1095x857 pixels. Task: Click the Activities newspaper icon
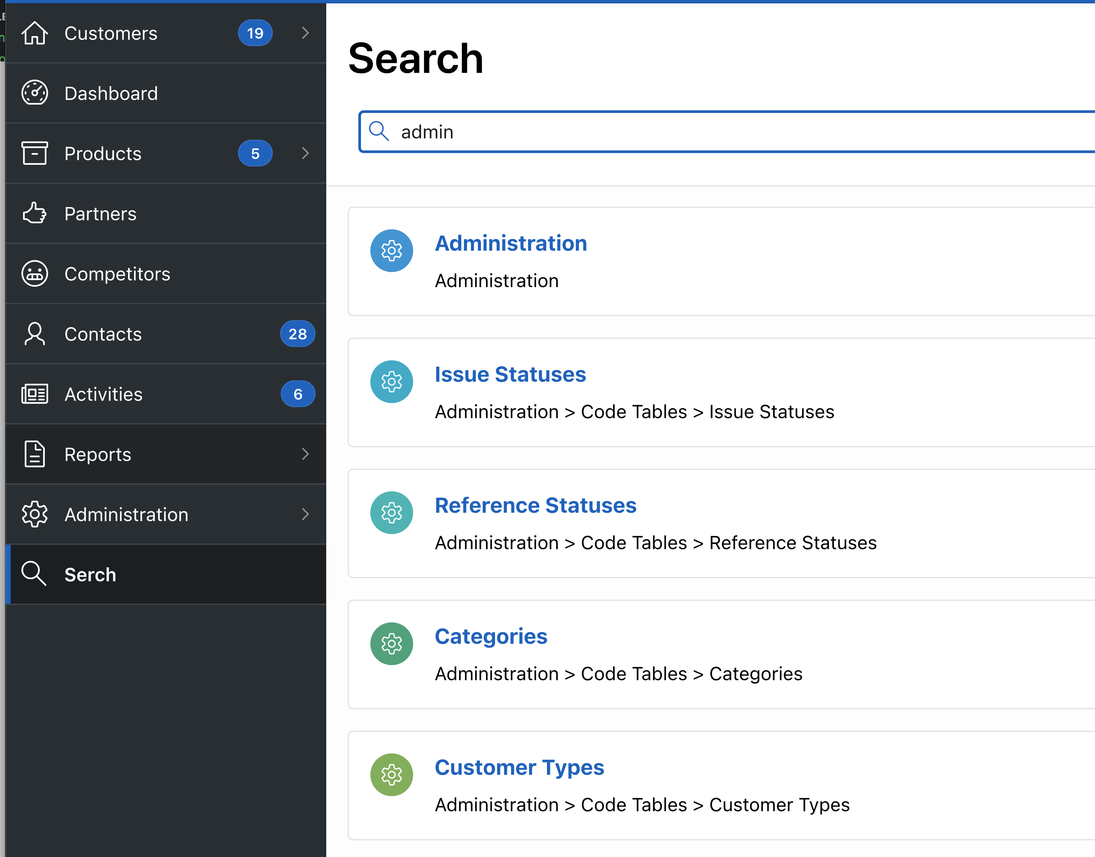point(35,394)
